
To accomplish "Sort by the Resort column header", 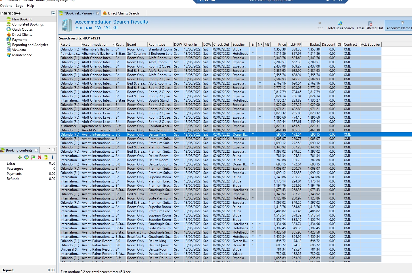I will pos(70,45).
